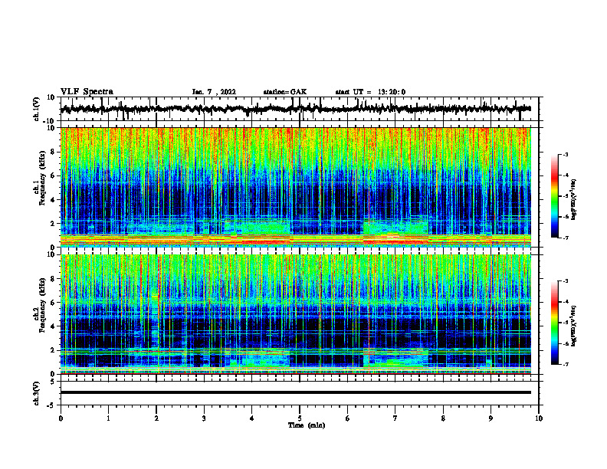Image resolution: width=607 pixels, height=469 pixels.
Task: Click time axis tick label "3"
Action: (204, 418)
